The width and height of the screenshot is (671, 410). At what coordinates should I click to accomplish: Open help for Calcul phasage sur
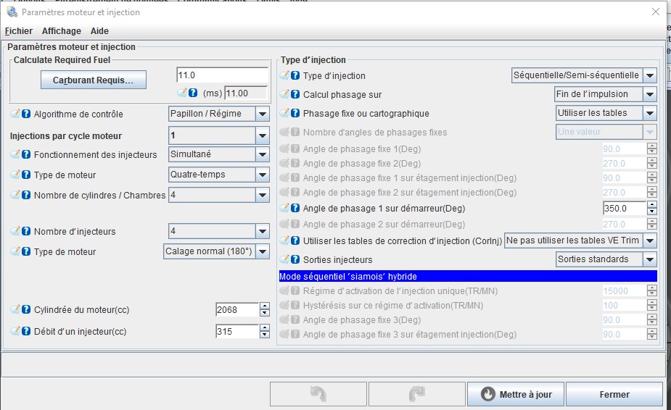[x=295, y=94]
